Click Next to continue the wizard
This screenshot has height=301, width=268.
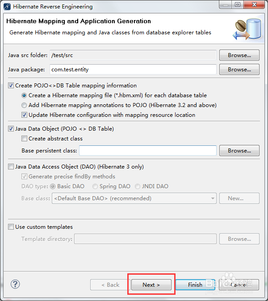pos(151,285)
